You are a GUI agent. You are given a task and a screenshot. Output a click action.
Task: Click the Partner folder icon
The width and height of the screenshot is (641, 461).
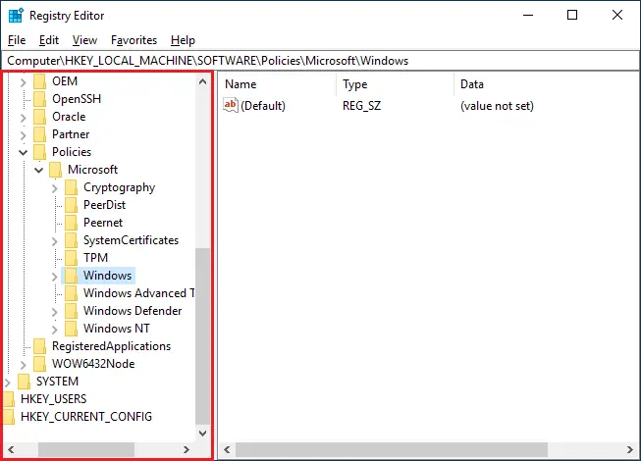39,134
